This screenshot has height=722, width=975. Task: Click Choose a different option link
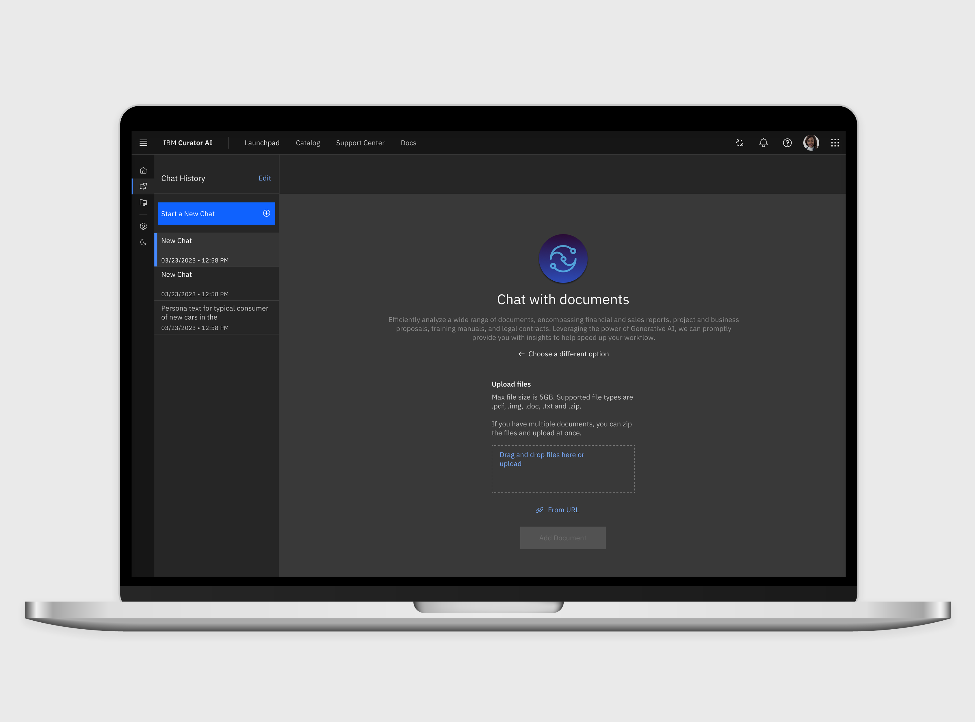tap(568, 354)
